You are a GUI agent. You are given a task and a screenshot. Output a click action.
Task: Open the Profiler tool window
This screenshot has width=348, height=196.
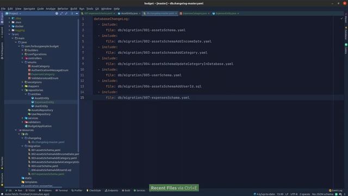tap(77, 191)
